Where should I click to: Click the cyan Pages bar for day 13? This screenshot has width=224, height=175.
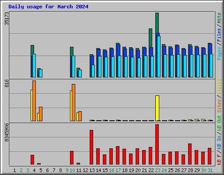93,71
